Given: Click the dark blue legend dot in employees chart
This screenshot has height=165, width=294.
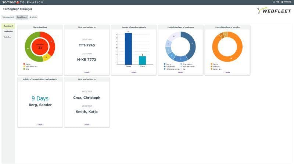Looking at the screenshot, I should 164,64.
